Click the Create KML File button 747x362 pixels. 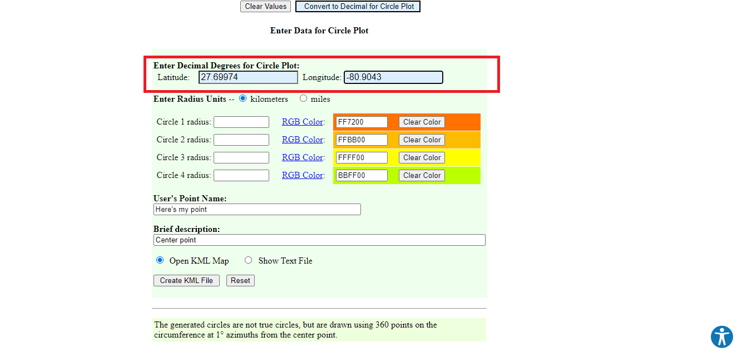(x=186, y=281)
